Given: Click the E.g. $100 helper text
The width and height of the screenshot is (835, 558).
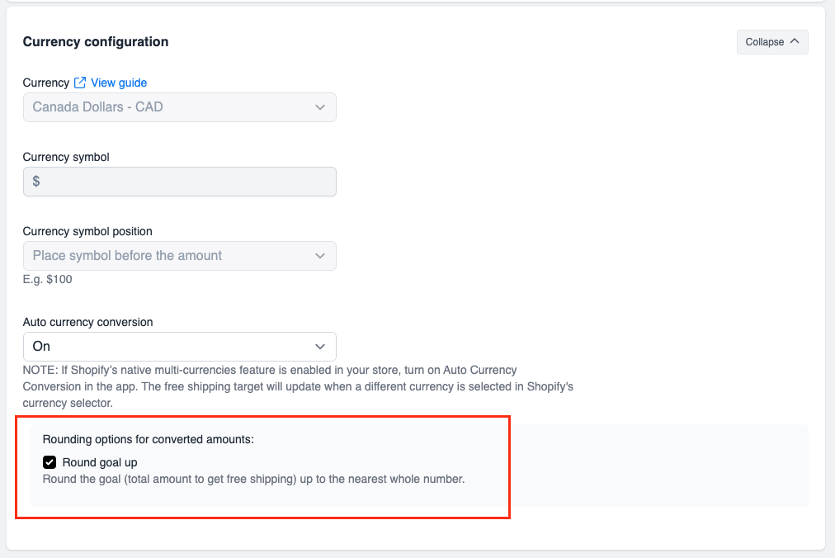Looking at the screenshot, I should 47,279.
